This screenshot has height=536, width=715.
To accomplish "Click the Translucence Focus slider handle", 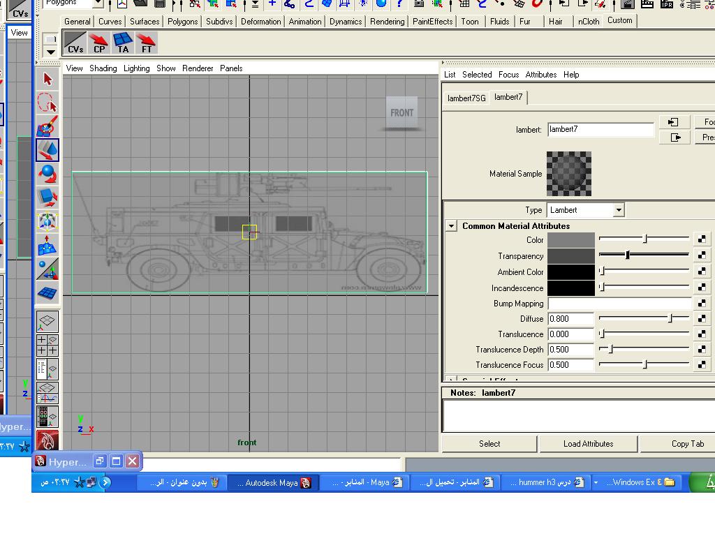I will 644,364.
